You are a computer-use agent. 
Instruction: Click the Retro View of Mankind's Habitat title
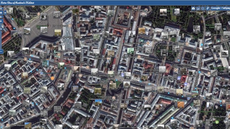(17, 3)
